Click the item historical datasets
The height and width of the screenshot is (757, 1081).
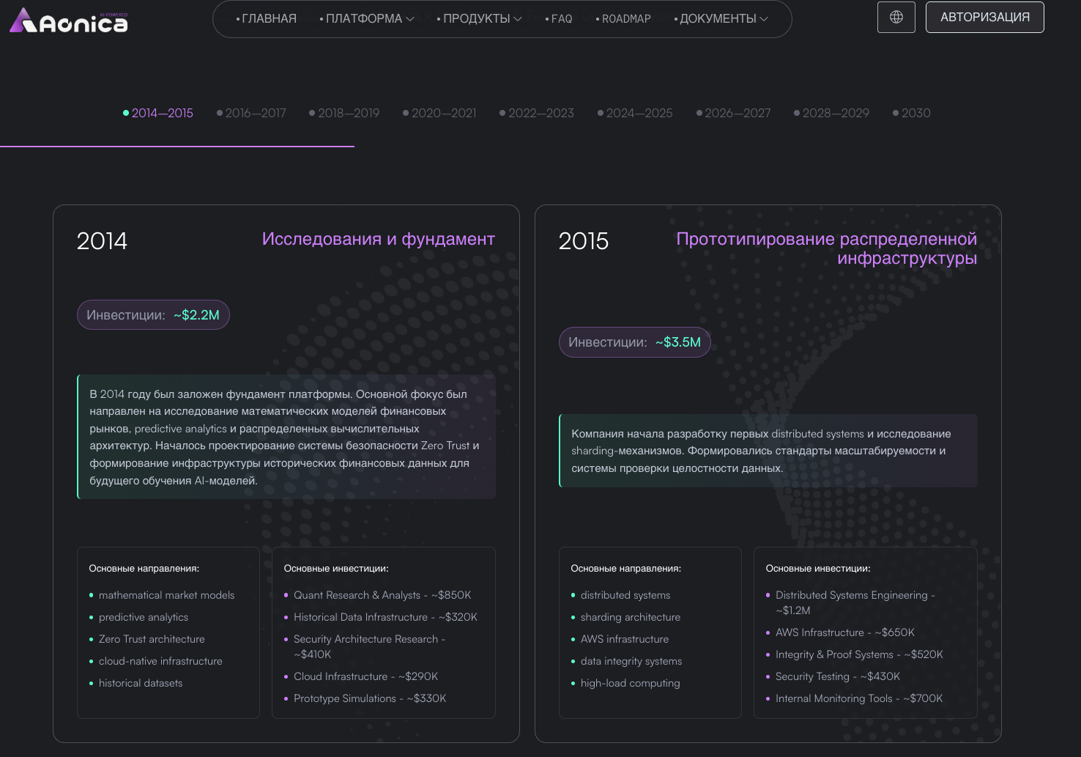point(141,683)
